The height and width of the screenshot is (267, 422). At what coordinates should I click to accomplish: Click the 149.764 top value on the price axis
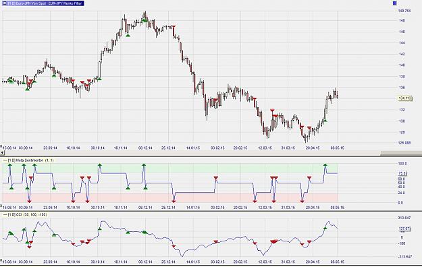coord(404,11)
